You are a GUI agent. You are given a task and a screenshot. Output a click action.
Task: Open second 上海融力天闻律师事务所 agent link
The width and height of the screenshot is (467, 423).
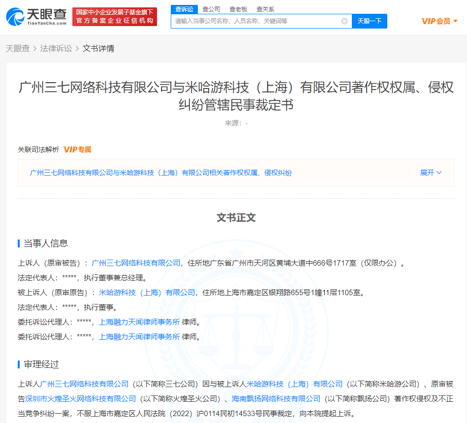[139, 337]
